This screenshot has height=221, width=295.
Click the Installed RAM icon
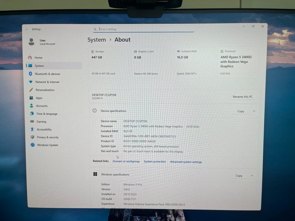[178, 51]
